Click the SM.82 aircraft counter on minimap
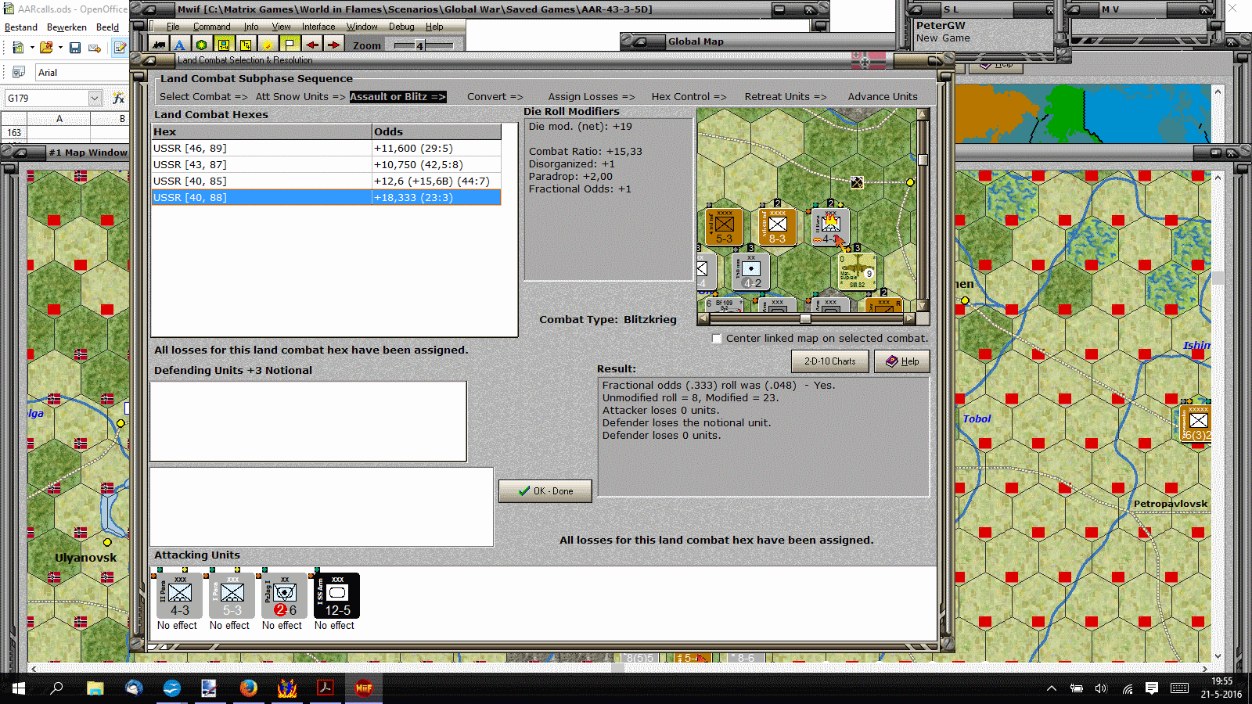This screenshot has width=1252, height=704. point(857,271)
